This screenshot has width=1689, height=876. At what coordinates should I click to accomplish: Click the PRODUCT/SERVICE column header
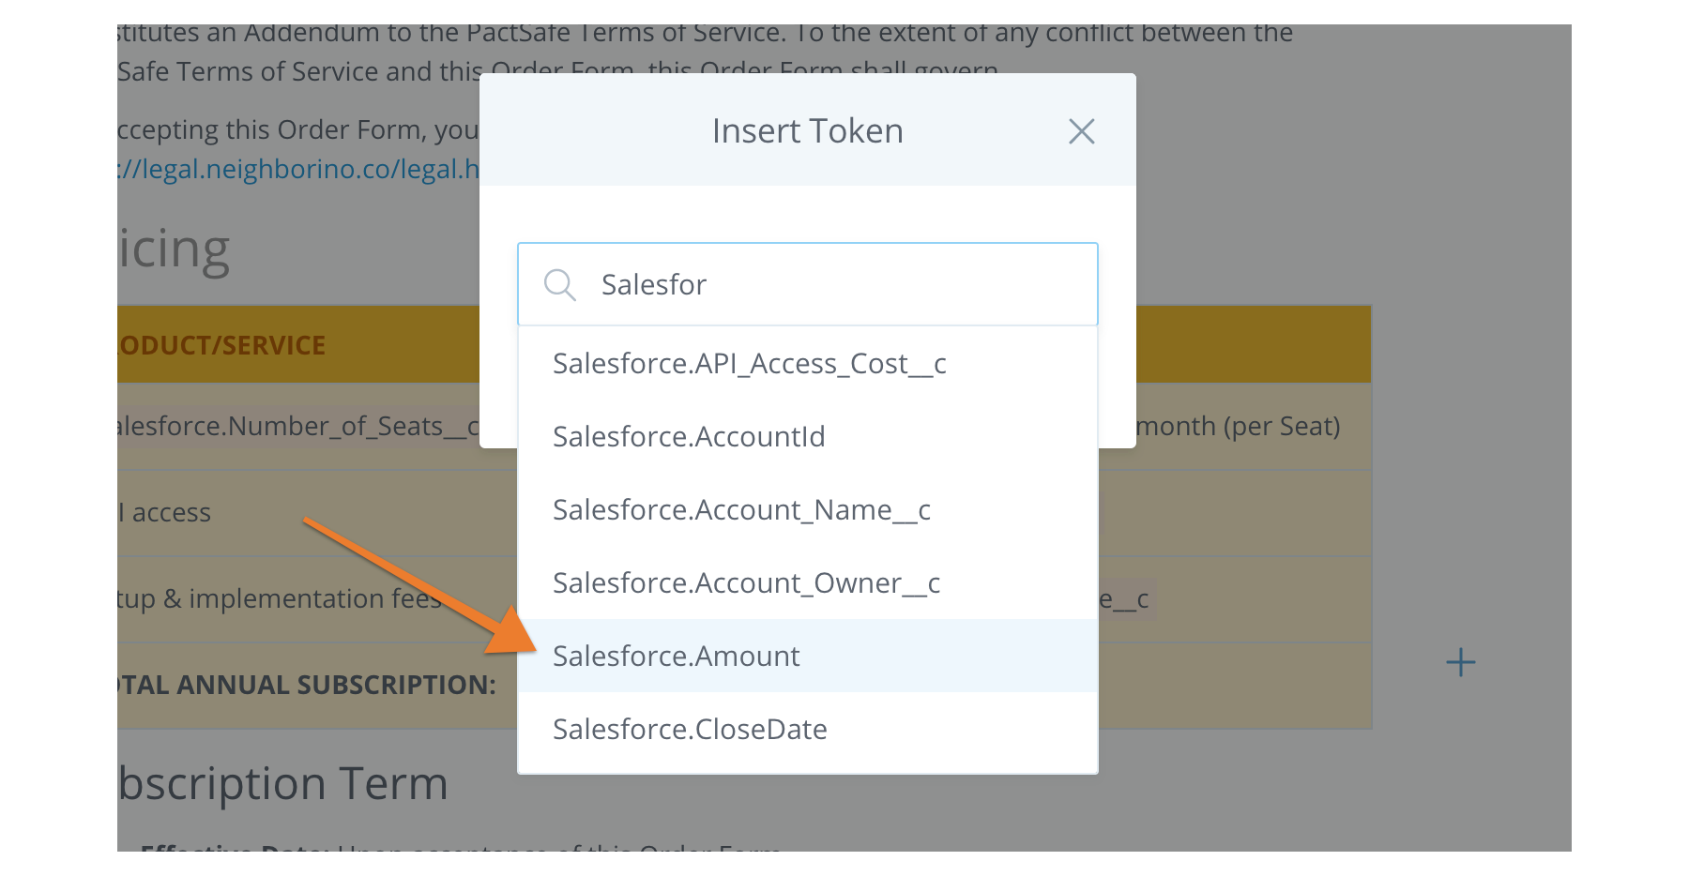(221, 345)
